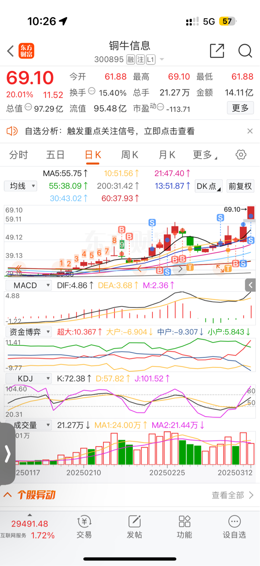Viewport: 260px width, 566px height.
Task: Tap the 10:26 status bar clock
Action: coord(42,21)
